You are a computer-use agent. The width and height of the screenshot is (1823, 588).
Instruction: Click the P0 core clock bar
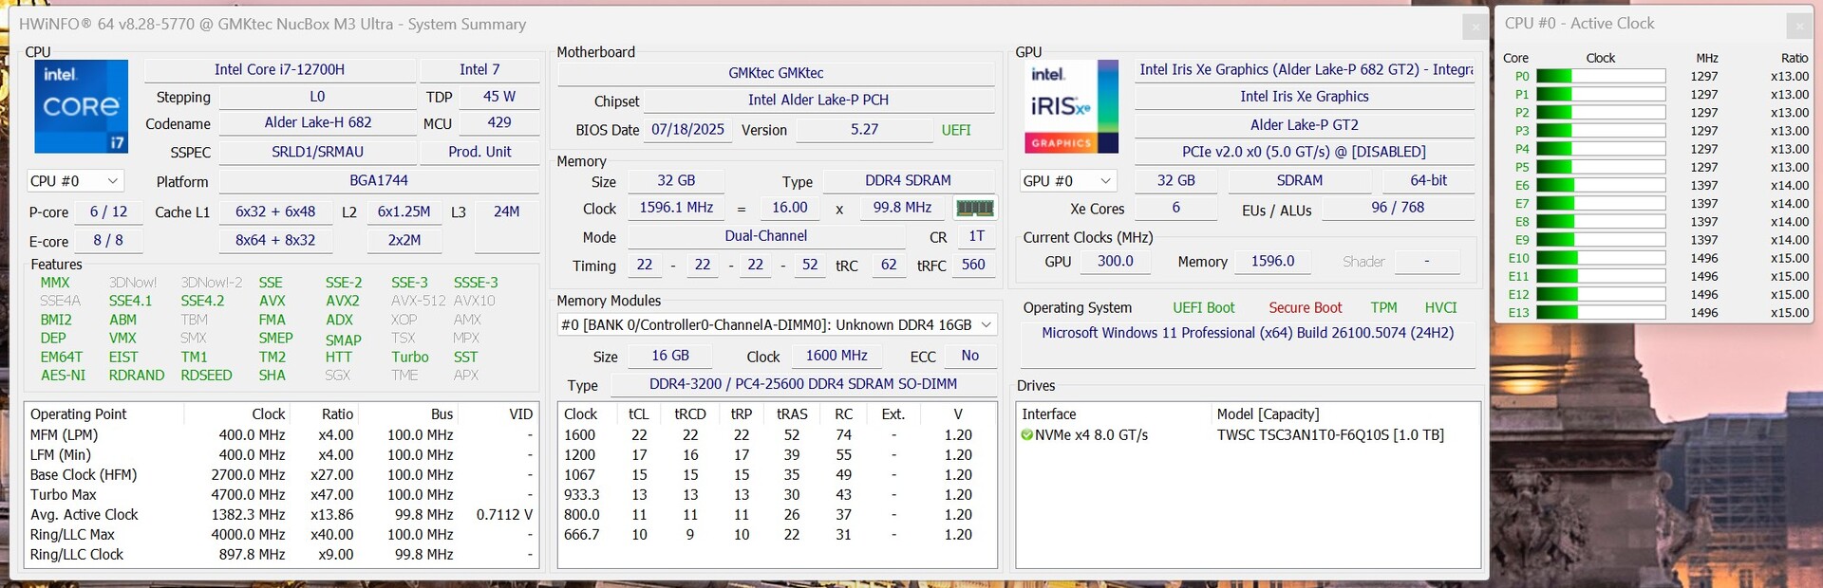[1600, 77]
